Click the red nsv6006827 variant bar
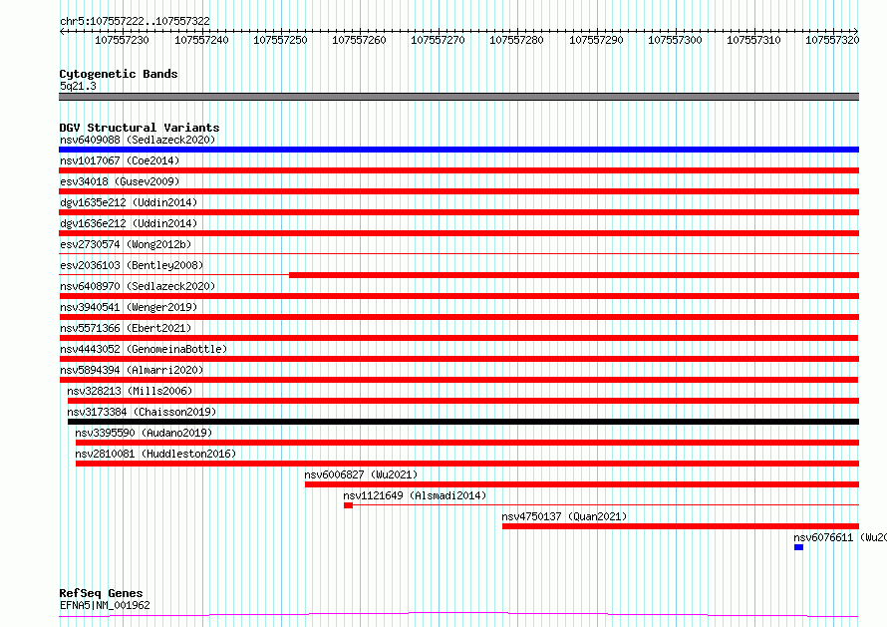The width and height of the screenshot is (887, 627). click(582, 484)
